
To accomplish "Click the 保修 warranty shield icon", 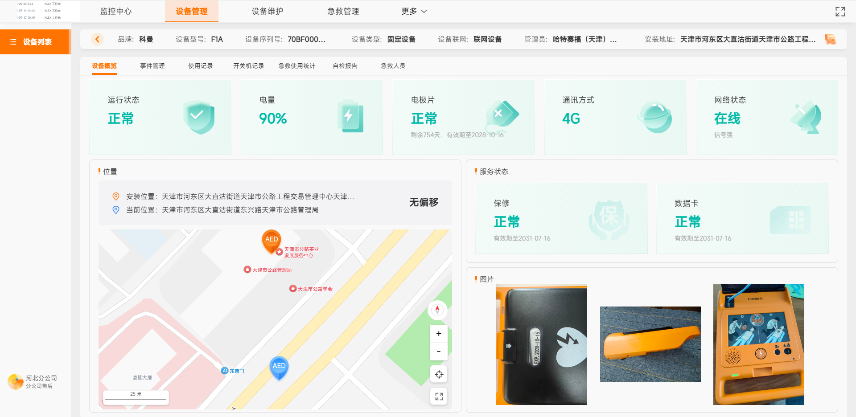I will 609,219.
